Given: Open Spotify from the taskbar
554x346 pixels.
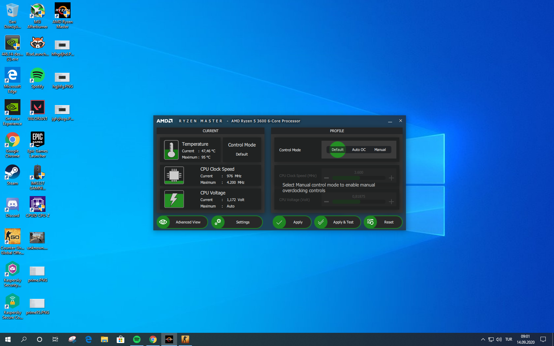Looking at the screenshot, I should click(x=137, y=339).
